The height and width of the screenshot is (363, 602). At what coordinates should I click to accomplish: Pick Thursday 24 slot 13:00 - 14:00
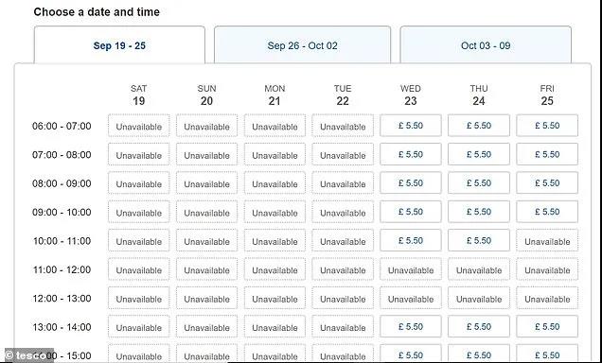pos(479,326)
